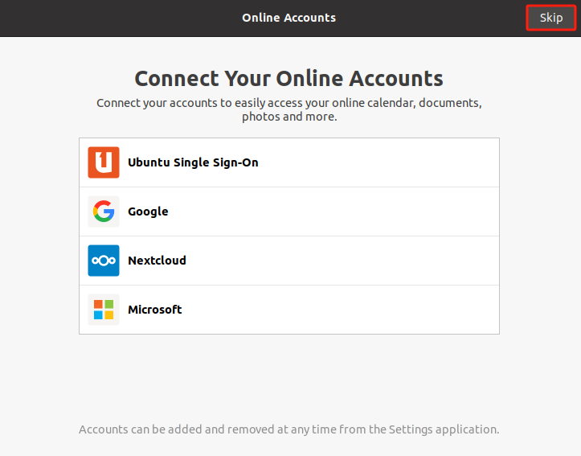Click the multicolored Google G icon

(x=104, y=212)
